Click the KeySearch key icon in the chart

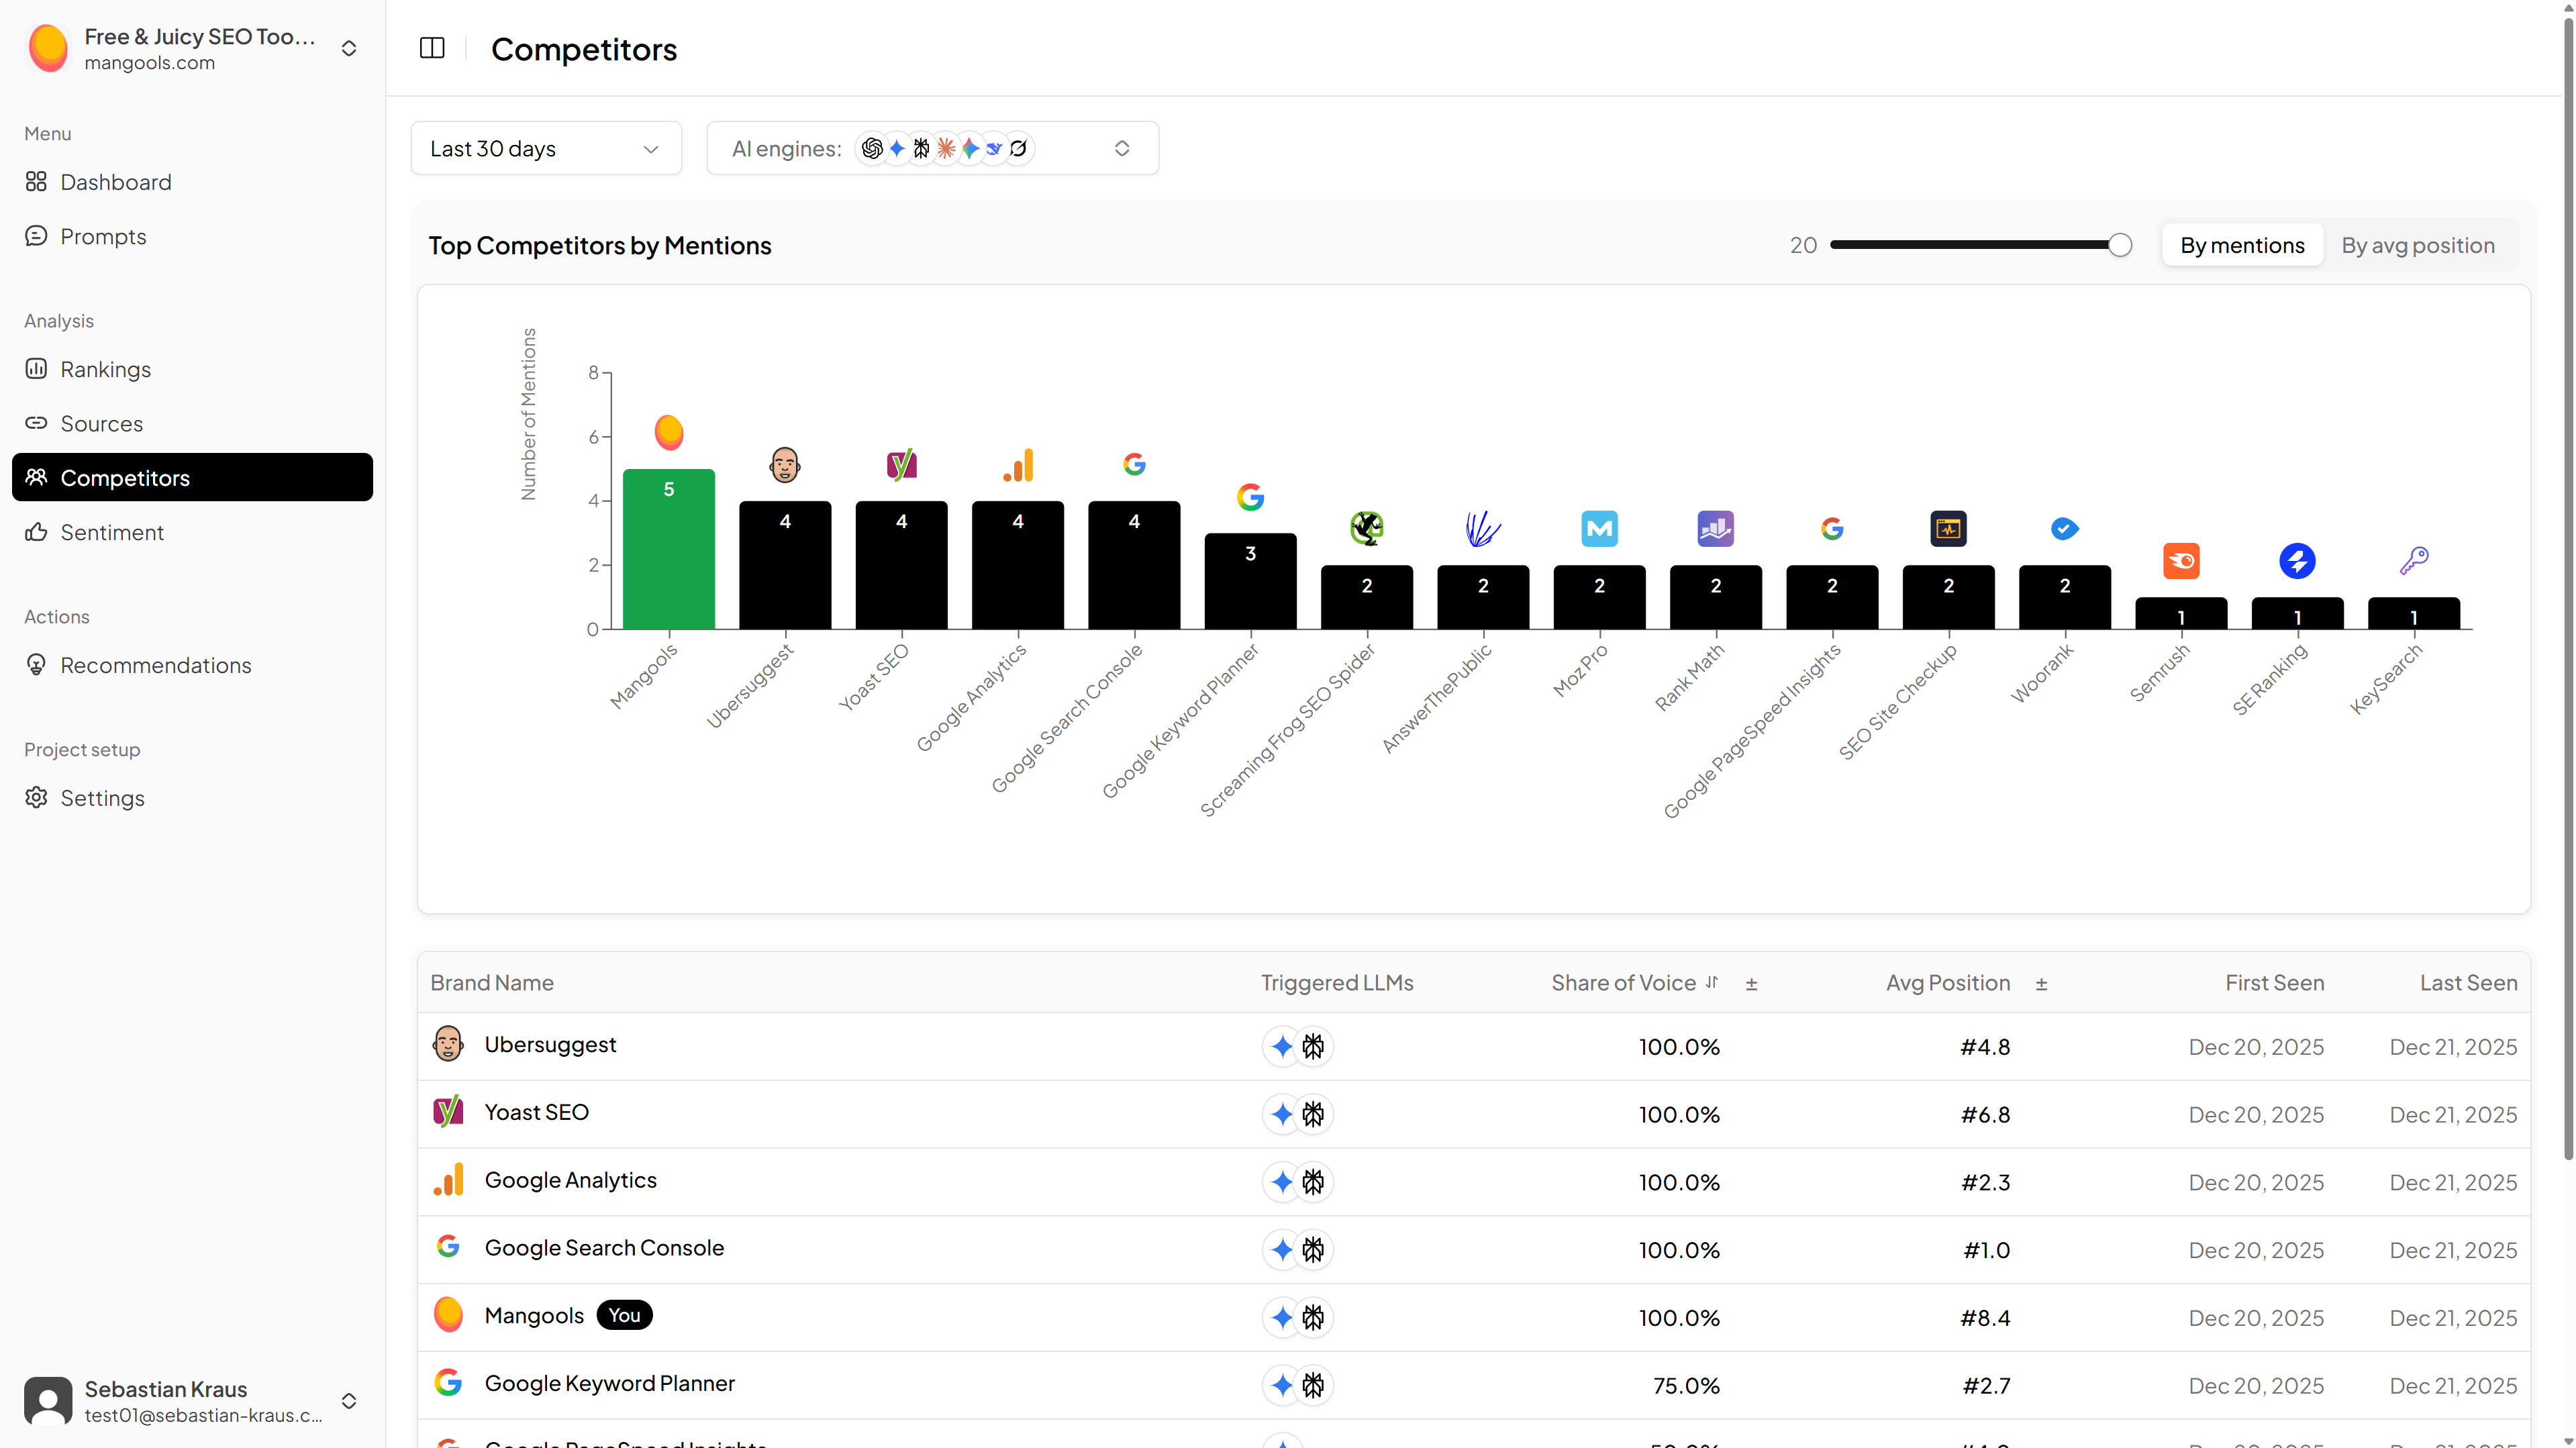(2413, 561)
